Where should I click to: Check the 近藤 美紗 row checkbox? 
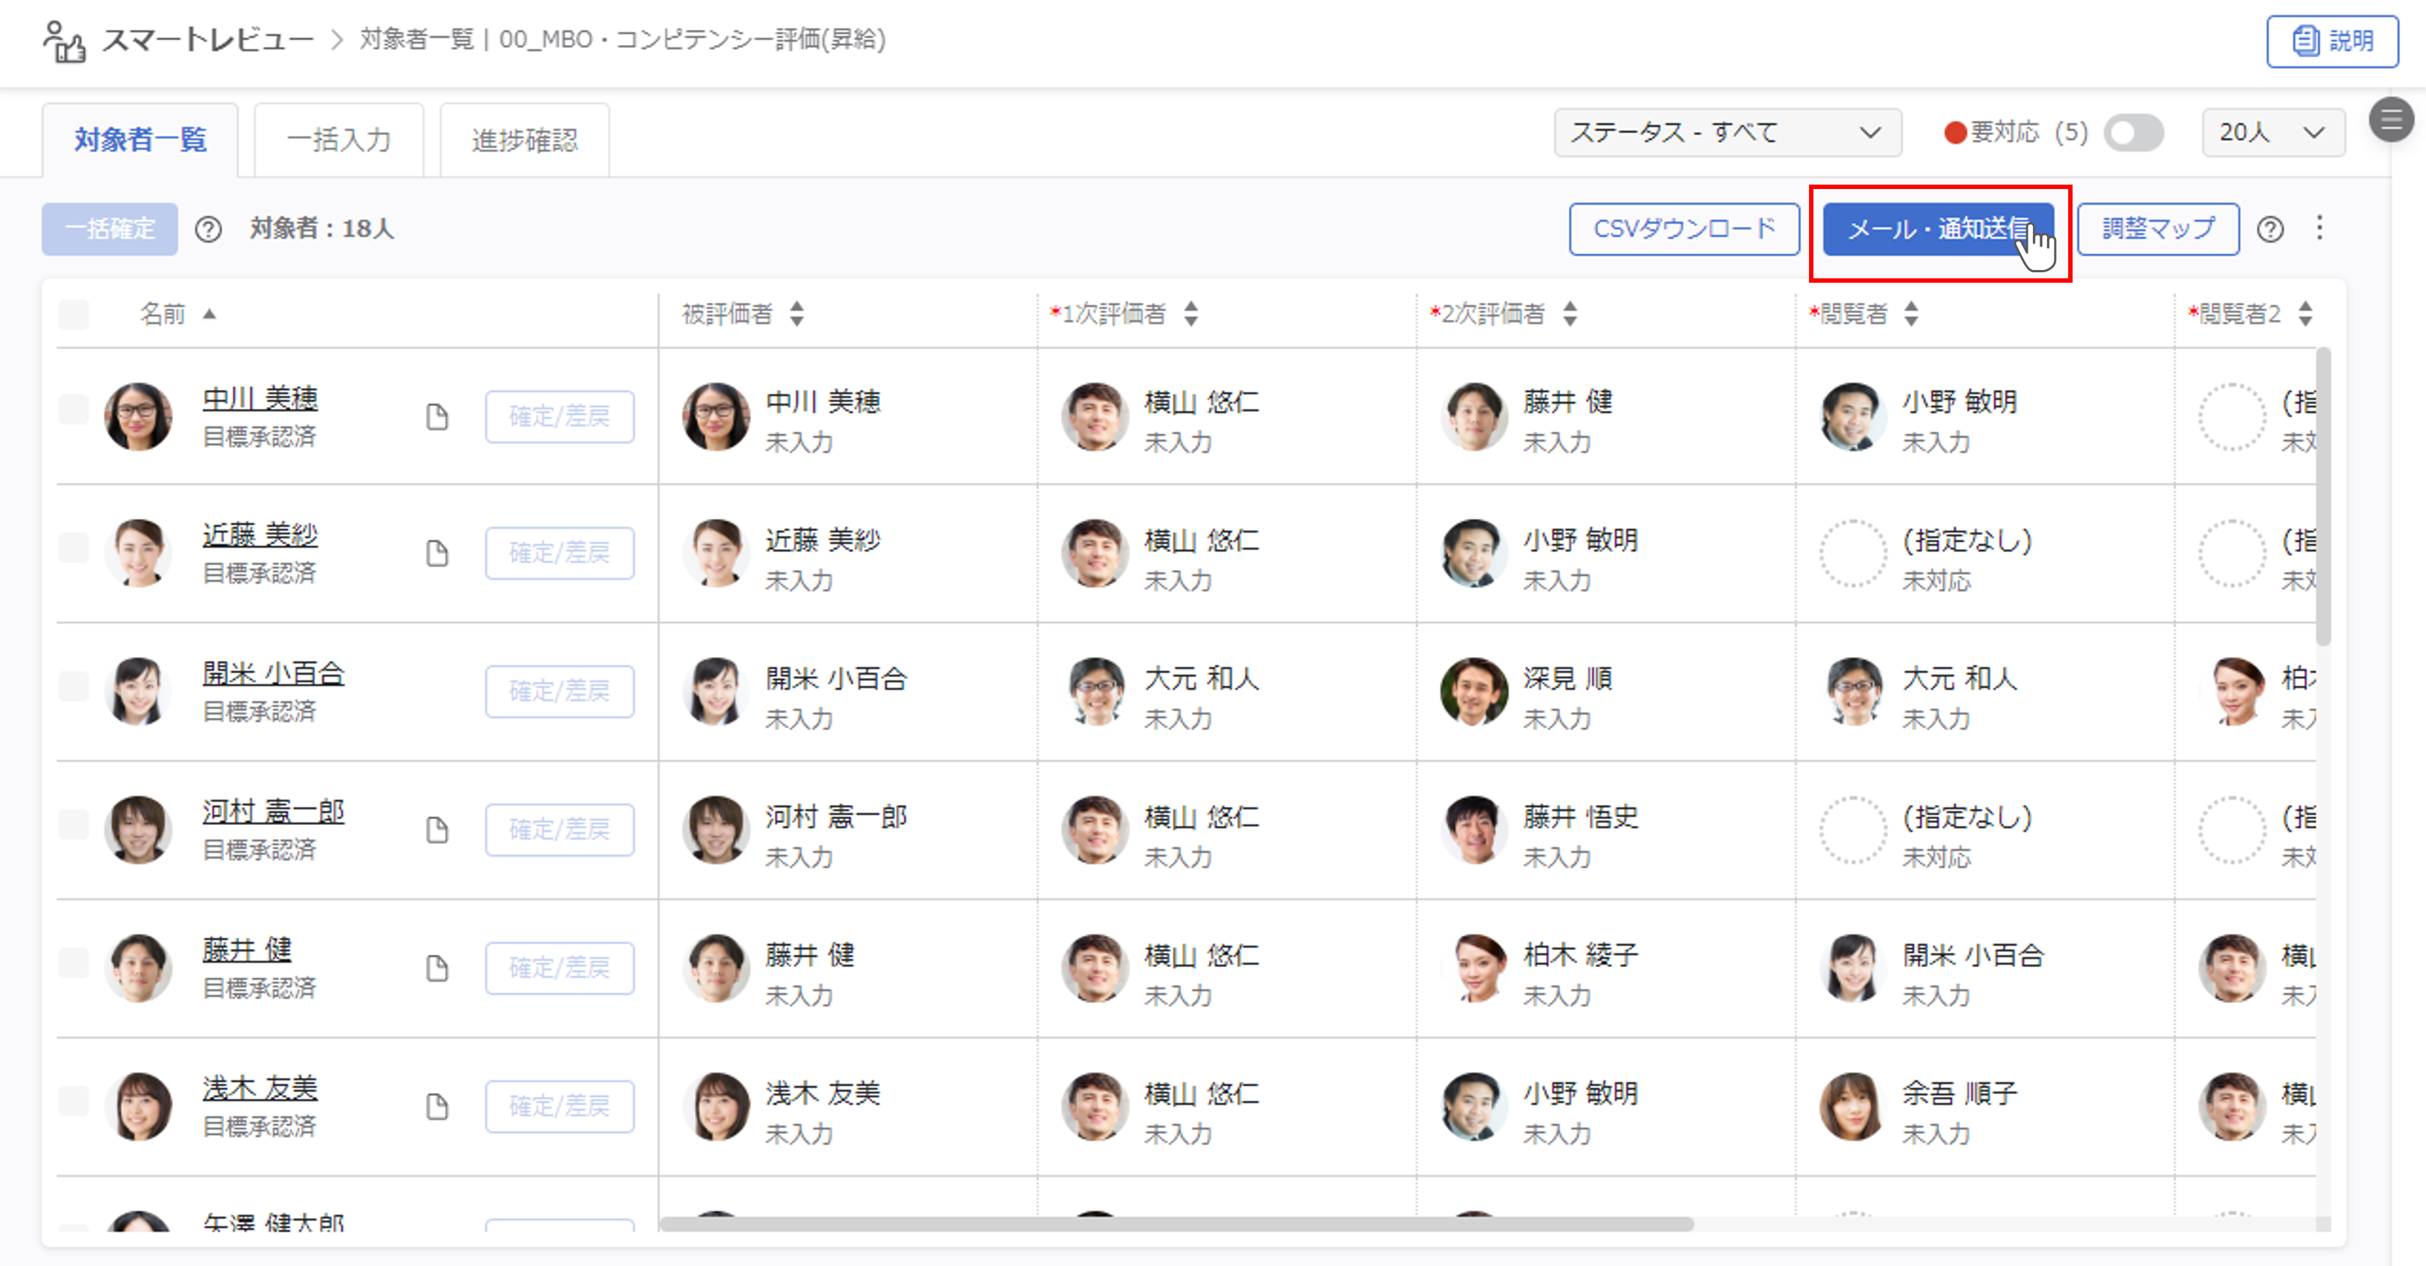pyautogui.click(x=73, y=548)
